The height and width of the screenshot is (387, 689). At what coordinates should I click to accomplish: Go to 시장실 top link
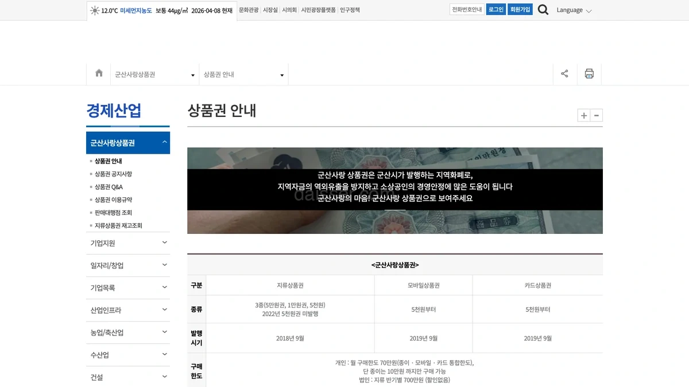point(270,10)
